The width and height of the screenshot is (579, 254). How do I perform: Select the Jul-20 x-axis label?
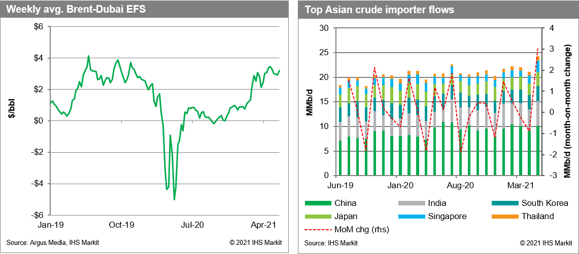tap(192, 224)
